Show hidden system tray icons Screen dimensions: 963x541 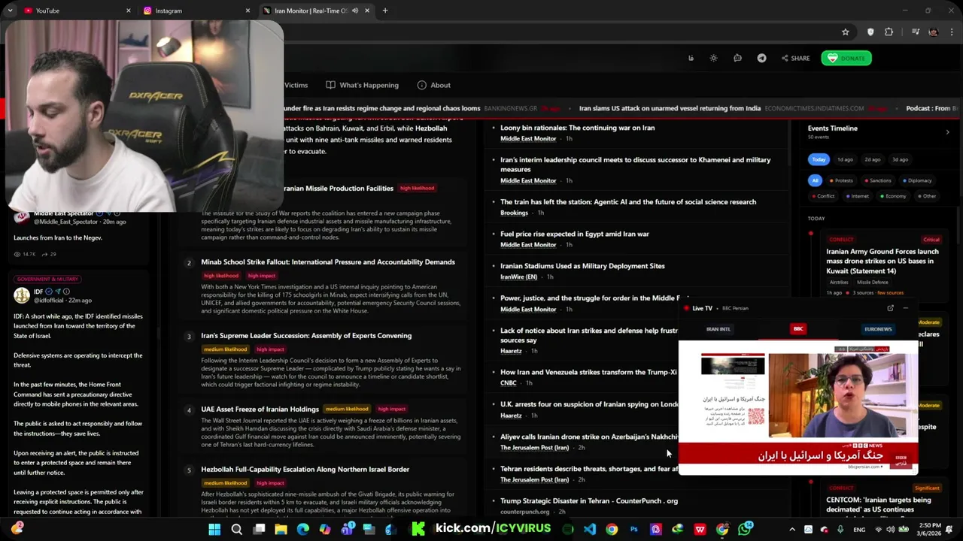[792, 529]
